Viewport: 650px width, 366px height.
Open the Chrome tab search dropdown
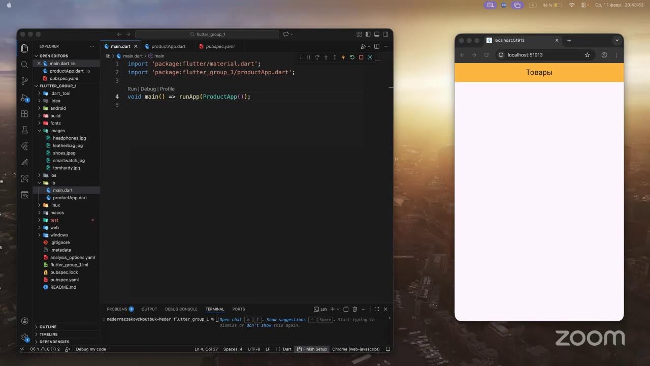click(x=617, y=40)
